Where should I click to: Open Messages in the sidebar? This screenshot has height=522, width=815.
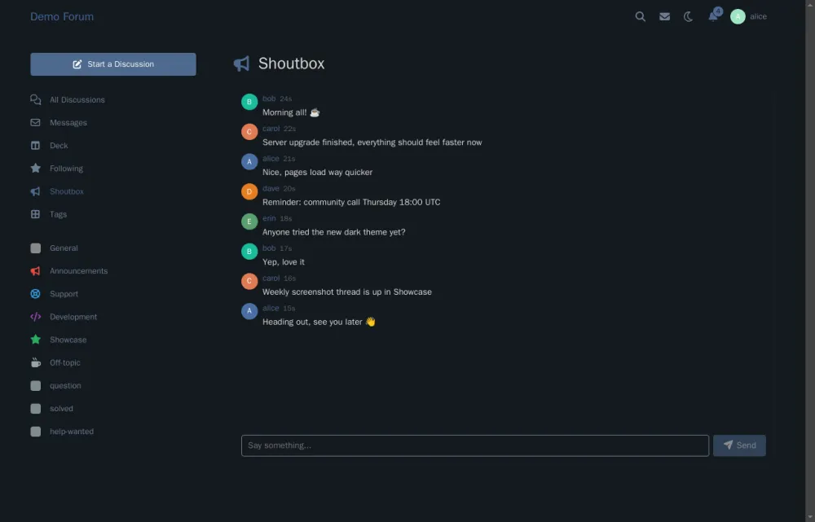point(68,123)
